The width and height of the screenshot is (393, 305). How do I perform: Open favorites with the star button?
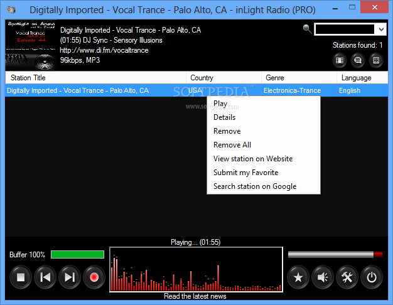(298, 277)
